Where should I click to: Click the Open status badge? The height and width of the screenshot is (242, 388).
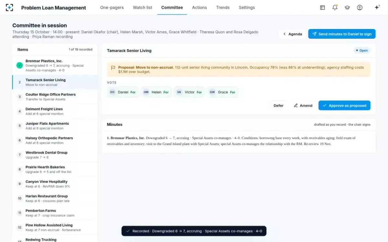[x=362, y=51]
